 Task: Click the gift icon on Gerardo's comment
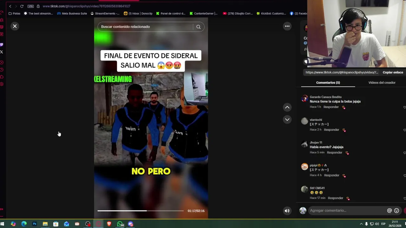pyautogui.click(x=344, y=107)
